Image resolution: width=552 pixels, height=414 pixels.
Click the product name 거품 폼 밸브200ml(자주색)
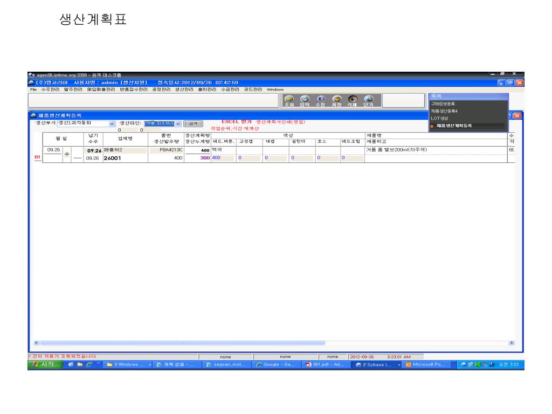[x=396, y=150]
